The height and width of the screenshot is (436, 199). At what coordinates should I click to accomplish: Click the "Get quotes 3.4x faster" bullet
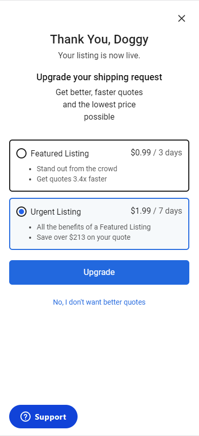pos(71,179)
